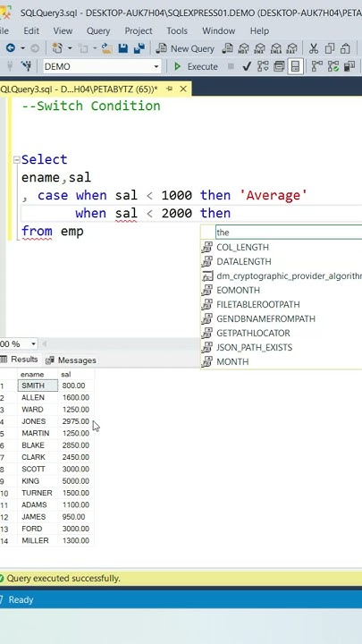Click the Paste clipboard icon
Viewport: 362px width, 644px height.
coord(345,48)
